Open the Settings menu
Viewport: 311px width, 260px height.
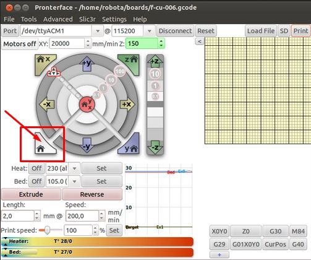pyautogui.click(x=114, y=19)
